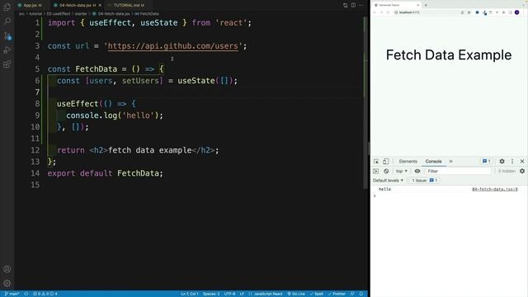Open the Extensions view in the activity bar
Screen dimensions: 528x297
7,64
